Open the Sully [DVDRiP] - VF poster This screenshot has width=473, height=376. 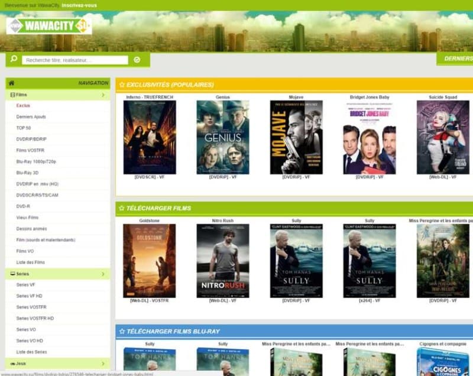point(296,261)
